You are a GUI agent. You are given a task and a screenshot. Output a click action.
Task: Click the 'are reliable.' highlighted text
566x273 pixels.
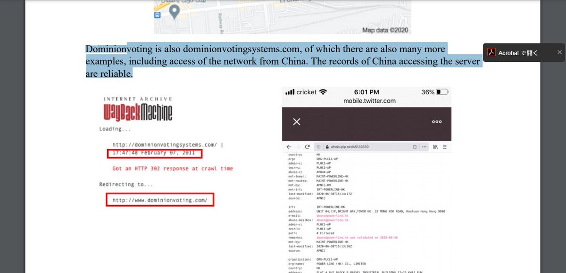(x=109, y=74)
